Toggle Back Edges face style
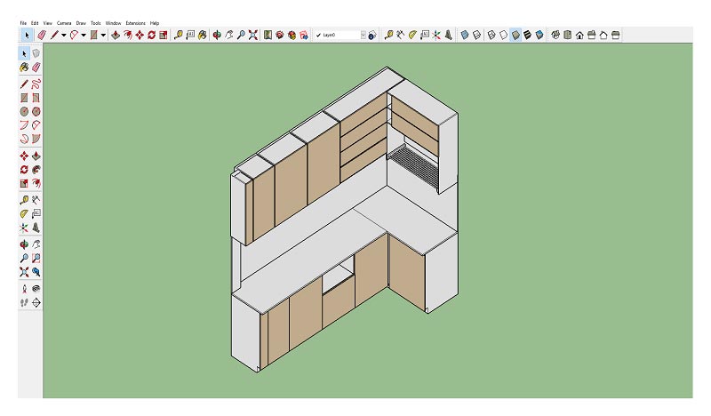The width and height of the screenshot is (711, 416). point(477,35)
